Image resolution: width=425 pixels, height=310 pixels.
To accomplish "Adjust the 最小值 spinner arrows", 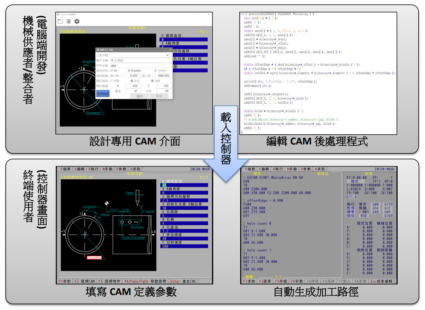I will point(139,76).
